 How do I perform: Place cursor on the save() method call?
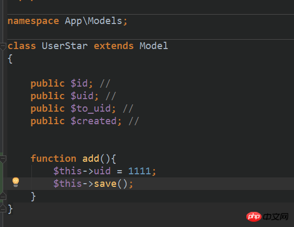pyautogui.click(x=105, y=184)
